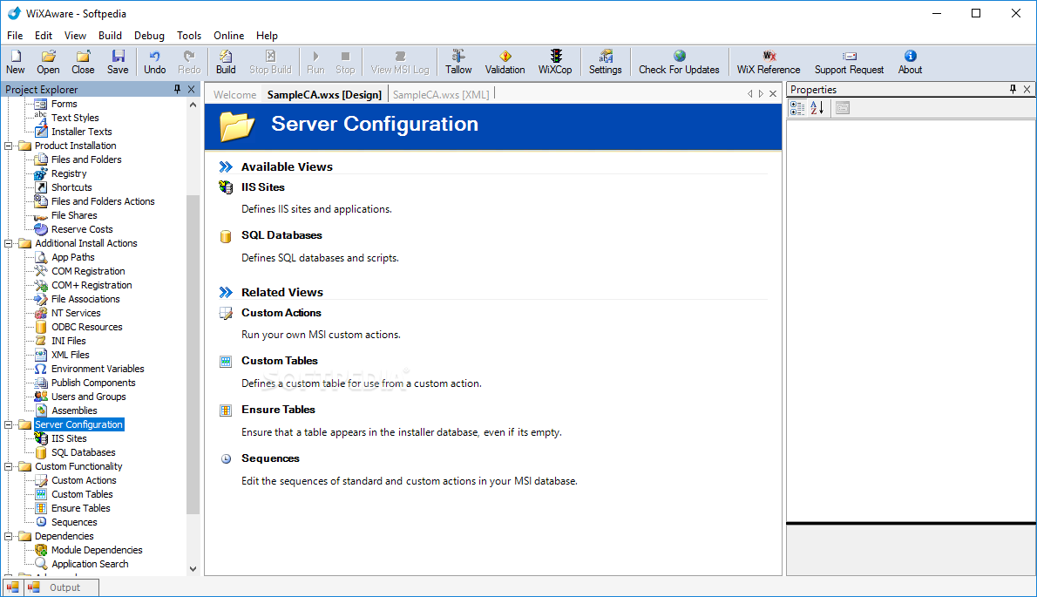
Task: Click the Support Request icon
Action: point(849,56)
